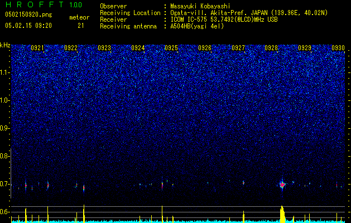Click the wide yellow intensity peak after 0928
This screenshot has height=223, width=351.
click(x=282, y=214)
